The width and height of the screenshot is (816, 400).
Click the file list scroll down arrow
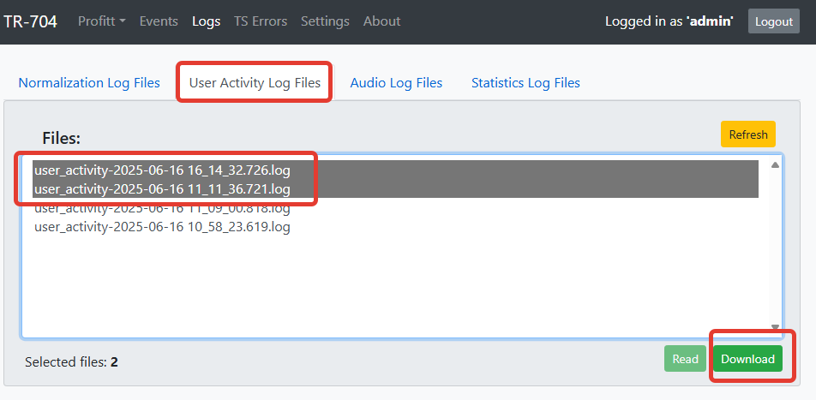coord(774,327)
